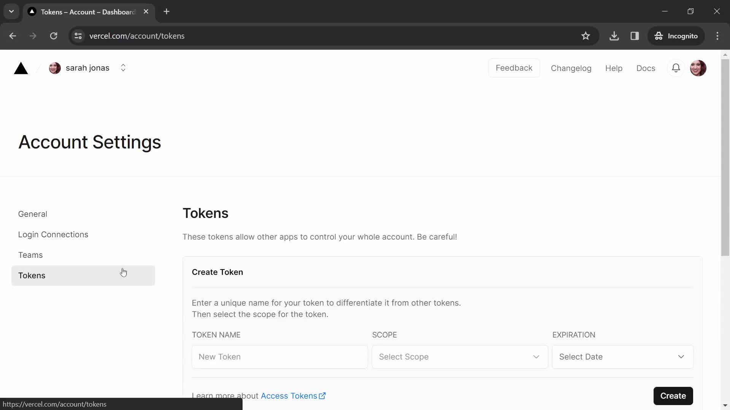
Task: Click the reload page icon
Action: point(54,36)
